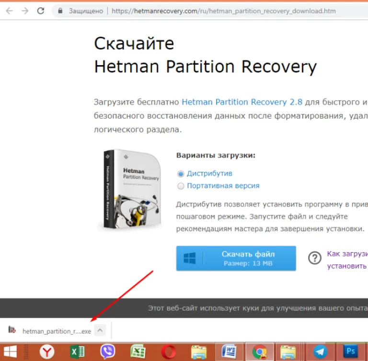368x361 pixels.
Task: Open the folder icon right of Chrome
Action: tap(287, 352)
